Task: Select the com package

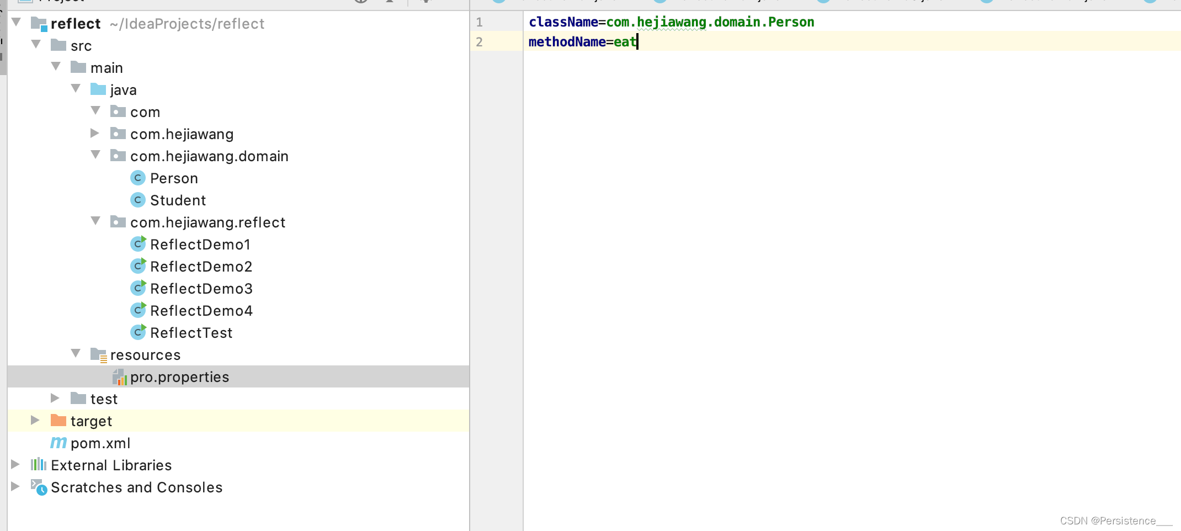Action: pos(145,112)
